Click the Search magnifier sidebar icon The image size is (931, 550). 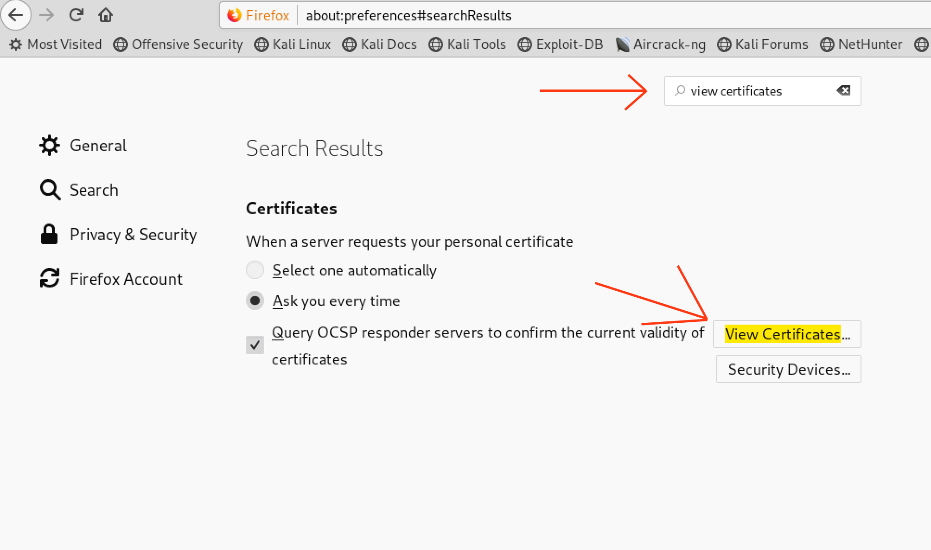(50, 190)
